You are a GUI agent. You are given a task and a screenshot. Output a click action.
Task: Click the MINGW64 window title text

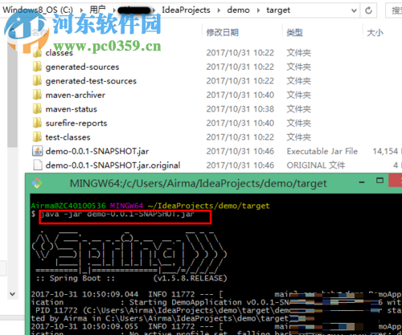pos(199,183)
